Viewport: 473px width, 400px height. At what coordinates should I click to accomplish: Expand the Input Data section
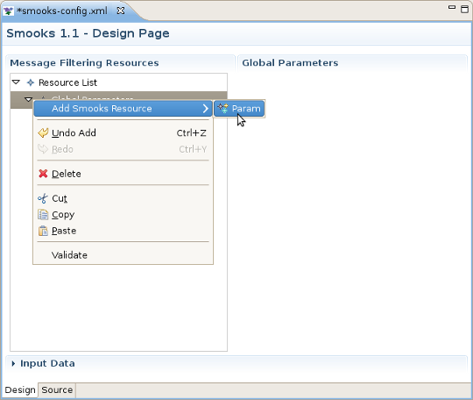click(13, 363)
